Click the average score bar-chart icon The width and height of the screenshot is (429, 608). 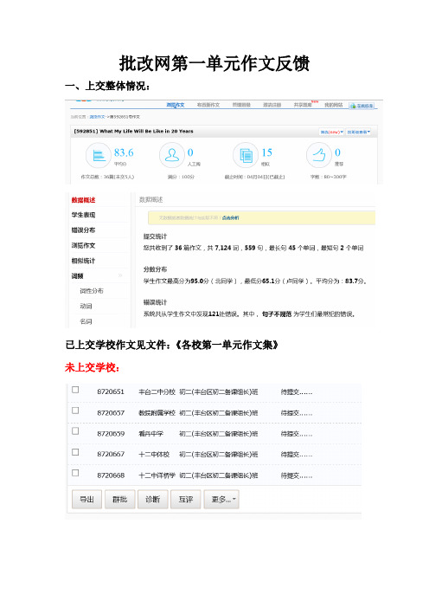pos(99,156)
